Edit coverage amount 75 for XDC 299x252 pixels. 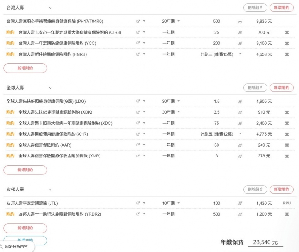coord(216,123)
